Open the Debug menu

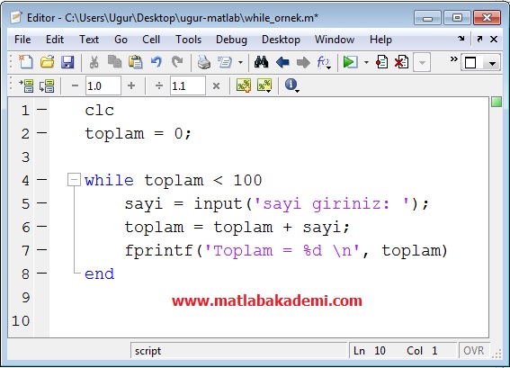(231, 40)
